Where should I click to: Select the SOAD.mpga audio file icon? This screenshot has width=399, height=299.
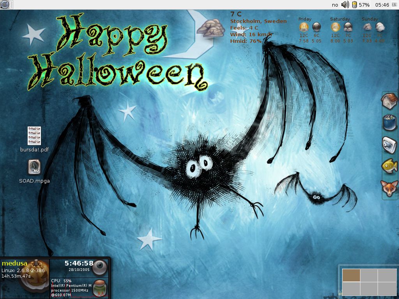coord(34,167)
